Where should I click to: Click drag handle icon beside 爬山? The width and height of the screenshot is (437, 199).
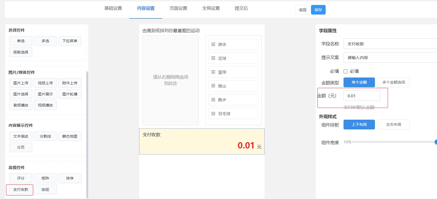tap(213, 86)
